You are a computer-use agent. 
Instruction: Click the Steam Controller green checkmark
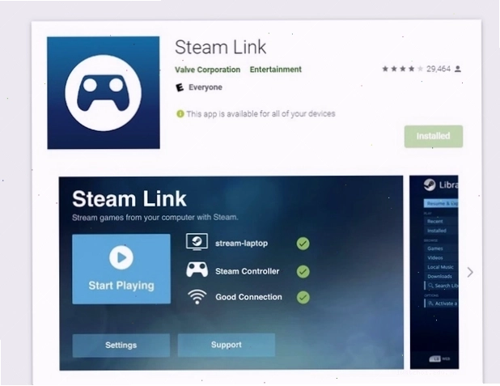(303, 272)
